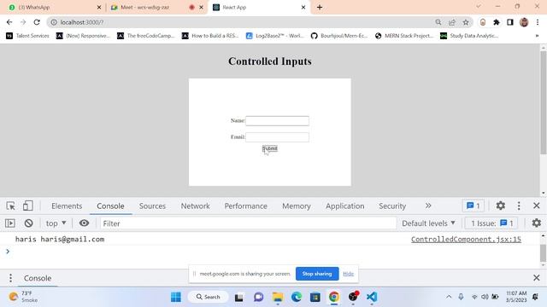
Task: Go forward in browser history
Action: (23, 22)
